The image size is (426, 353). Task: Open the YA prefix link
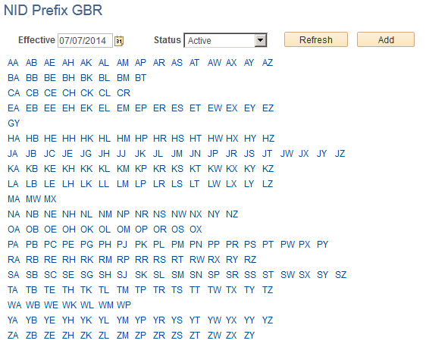coord(13,320)
